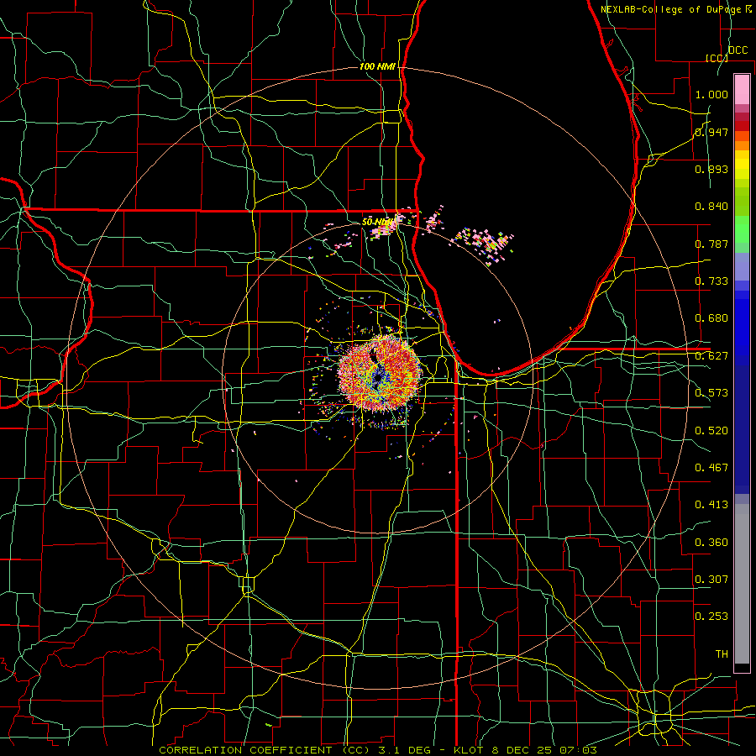Click the 0.840 scale value
756x756 pixels.
click(711, 207)
